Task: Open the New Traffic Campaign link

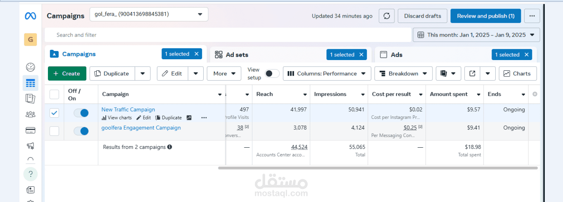Action: coord(128,109)
